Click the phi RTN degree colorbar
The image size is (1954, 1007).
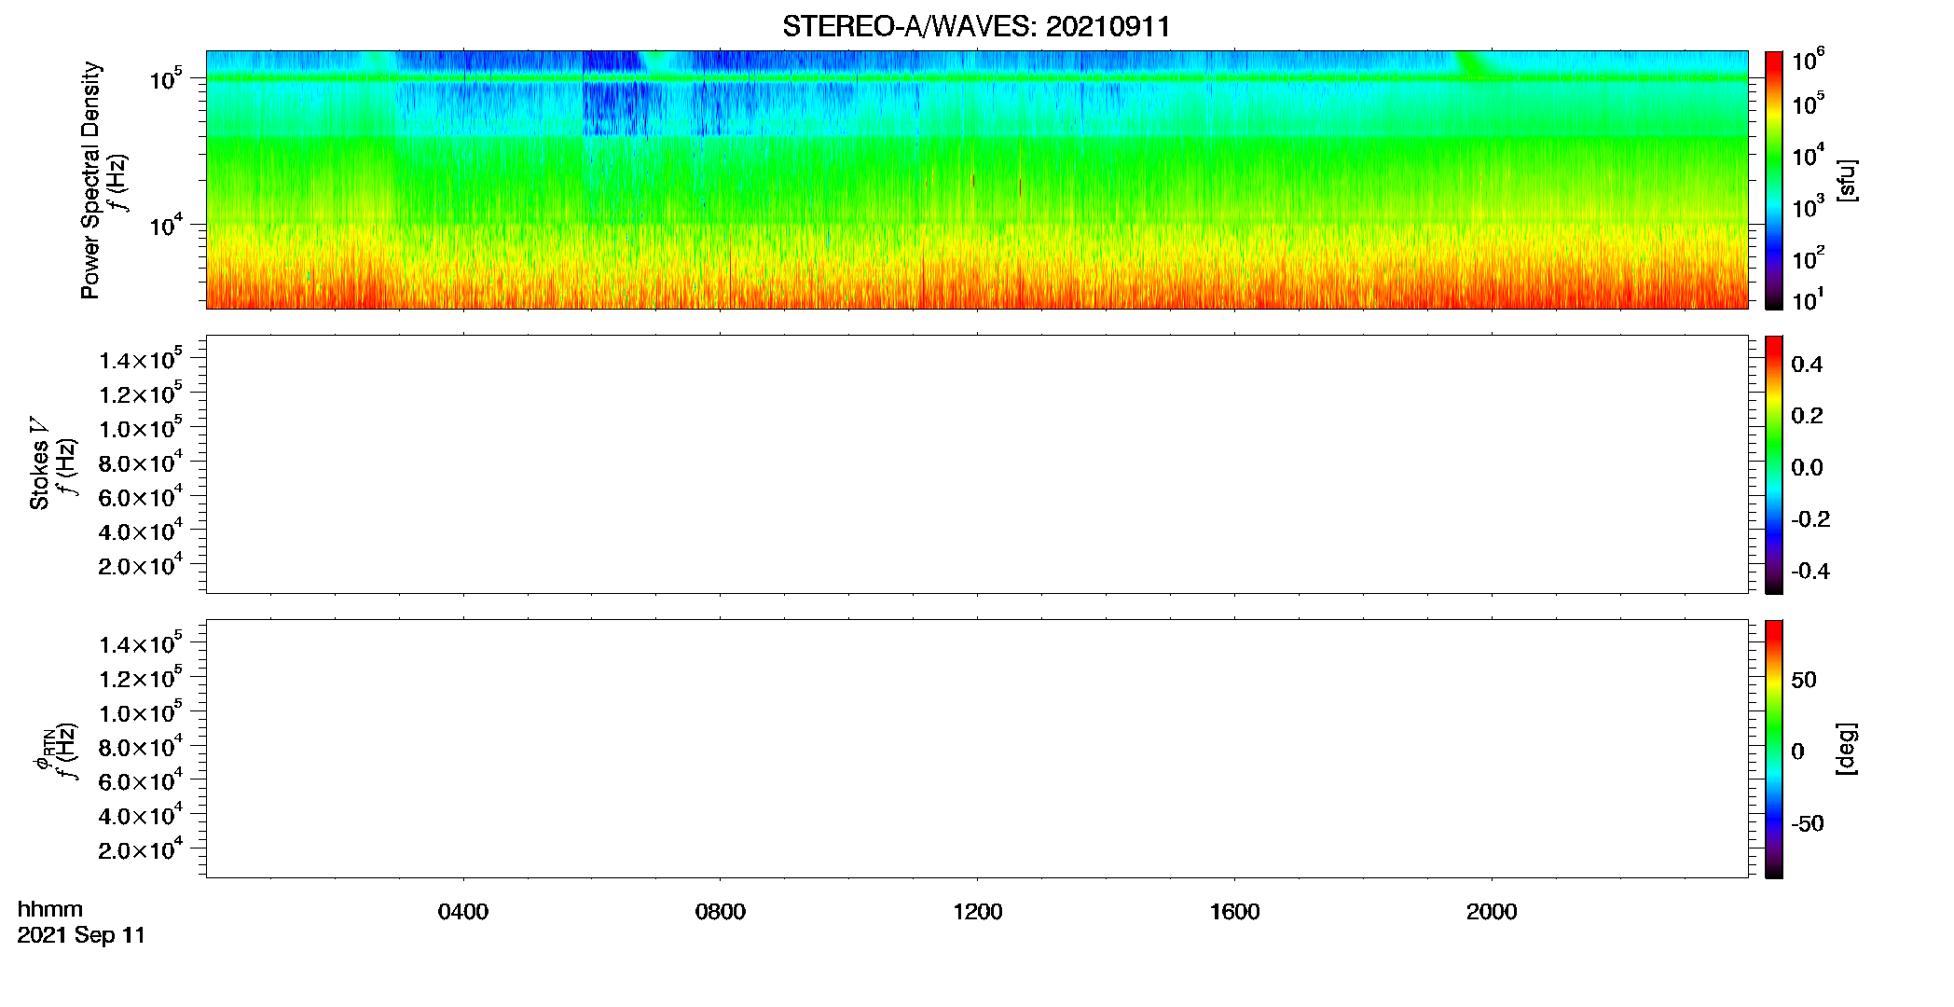(1774, 749)
